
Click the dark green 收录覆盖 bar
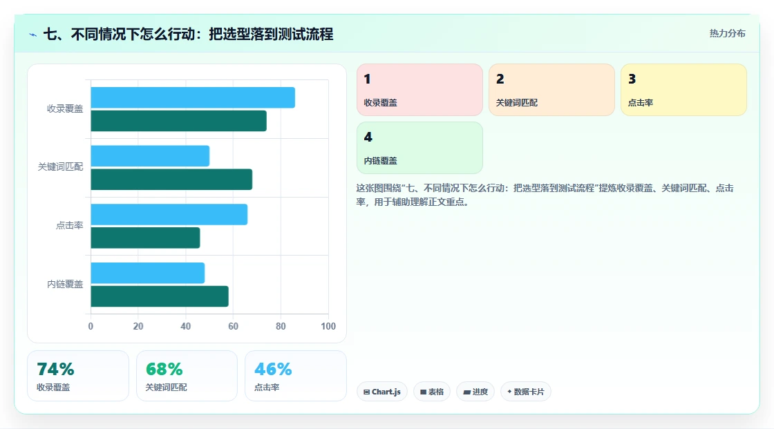(179, 121)
